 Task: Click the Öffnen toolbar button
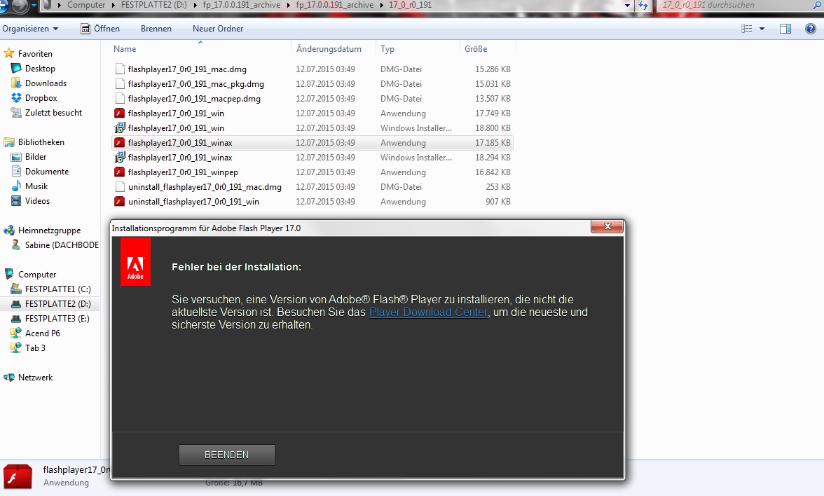coord(99,28)
